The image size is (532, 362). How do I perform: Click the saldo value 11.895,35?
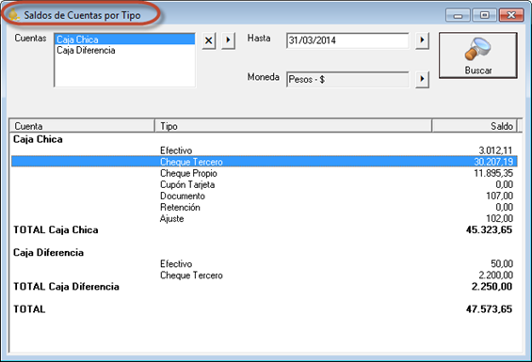[x=493, y=173]
